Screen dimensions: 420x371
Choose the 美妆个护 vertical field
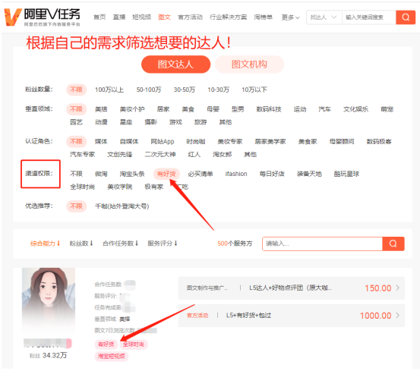[132, 109]
